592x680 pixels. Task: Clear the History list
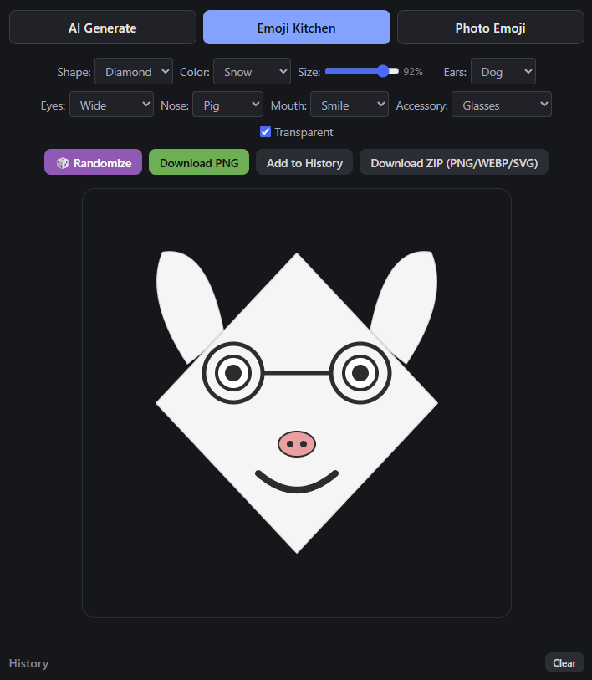click(564, 662)
